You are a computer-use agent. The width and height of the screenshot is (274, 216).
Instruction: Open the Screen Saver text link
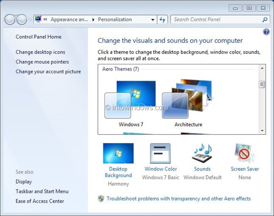[245, 169]
